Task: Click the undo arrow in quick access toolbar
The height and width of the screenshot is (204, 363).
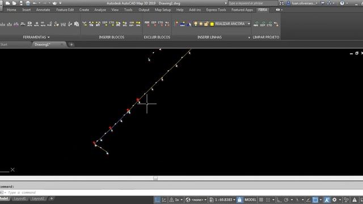Action: pyautogui.click(x=35, y=3)
